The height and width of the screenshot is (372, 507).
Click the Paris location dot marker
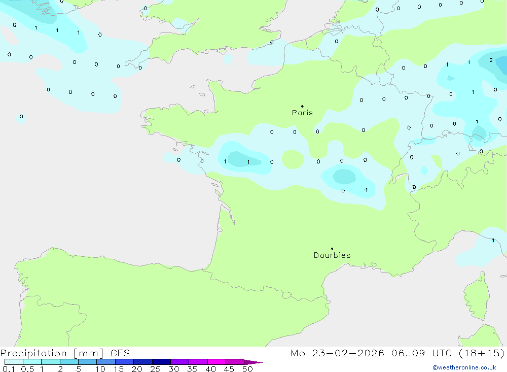coord(302,106)
